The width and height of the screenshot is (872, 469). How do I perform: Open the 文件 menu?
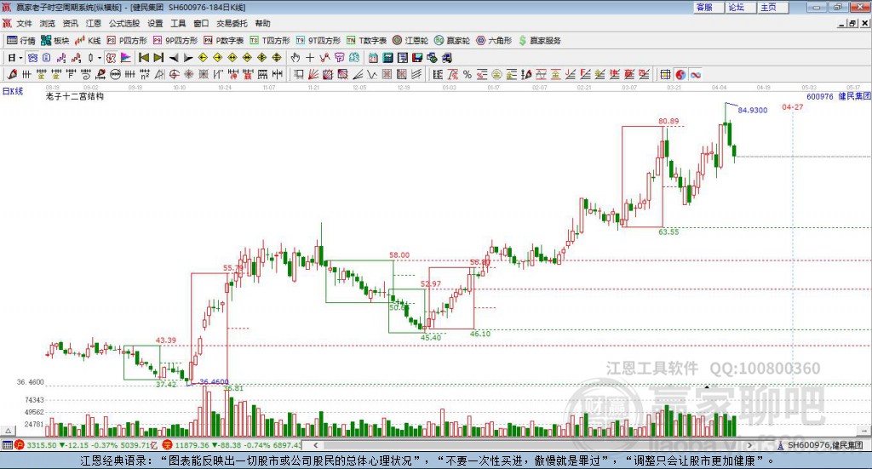(25, 23)
